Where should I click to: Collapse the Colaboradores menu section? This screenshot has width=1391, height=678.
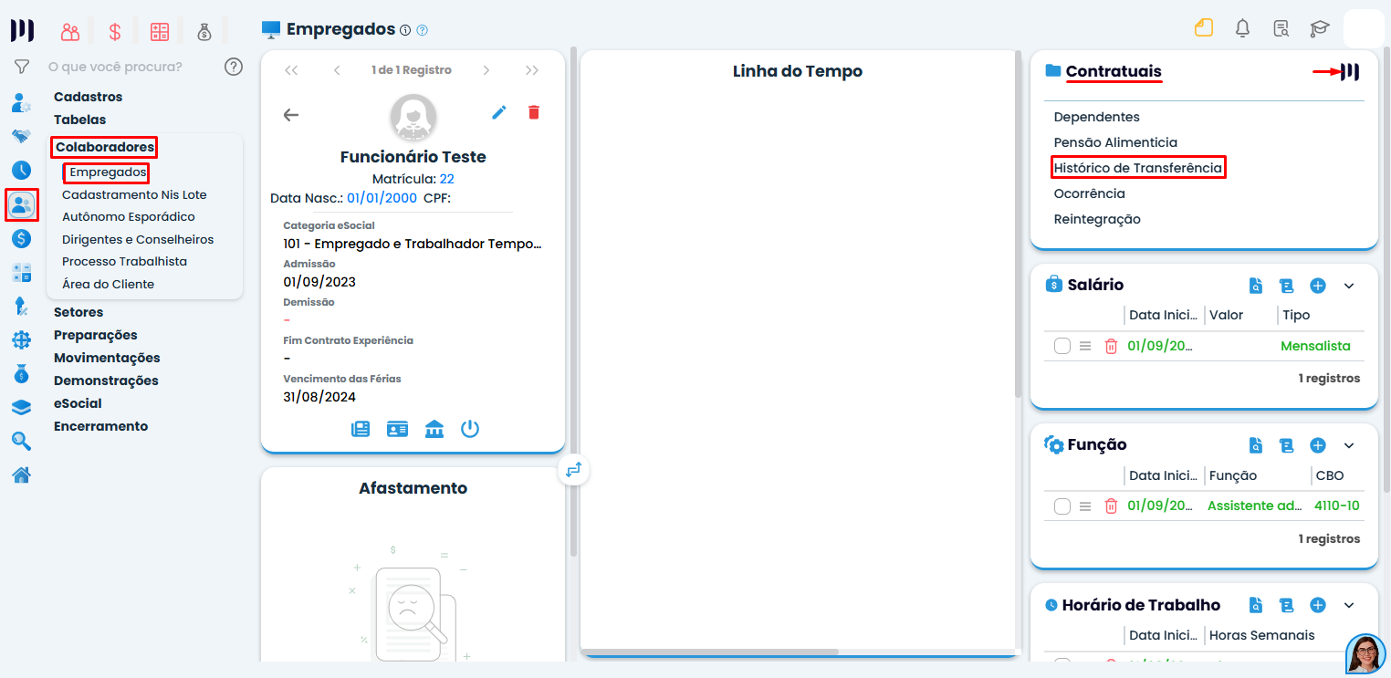(x=105, y=147)
